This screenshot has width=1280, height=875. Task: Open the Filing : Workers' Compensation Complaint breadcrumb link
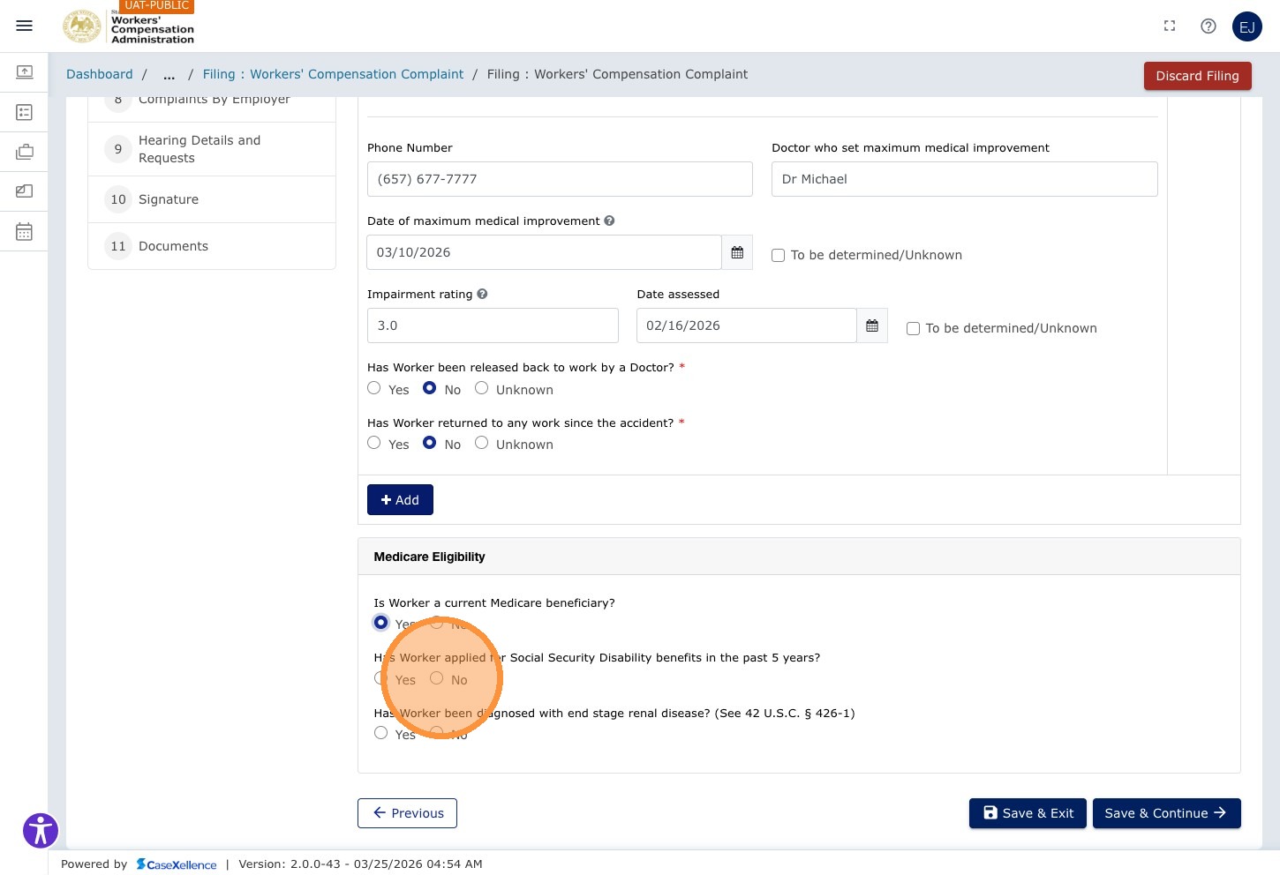[333, 74]
